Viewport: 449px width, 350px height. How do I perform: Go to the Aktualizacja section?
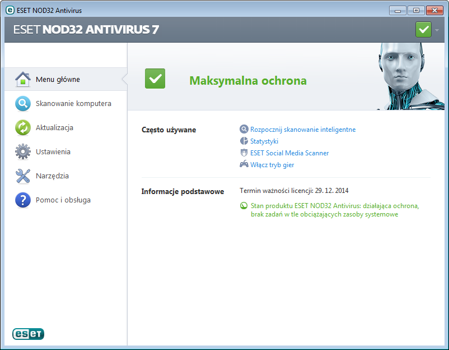tap(66, 128)
